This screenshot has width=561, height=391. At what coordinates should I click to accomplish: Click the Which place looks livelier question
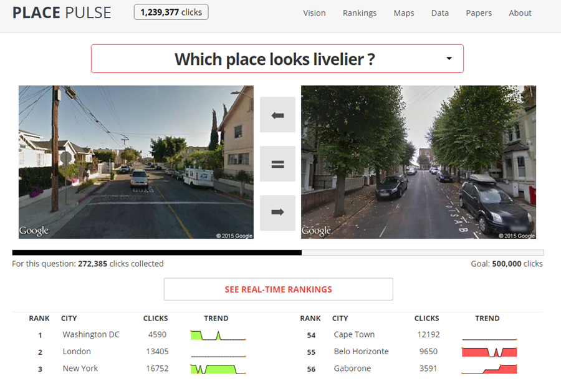coord(274,59)
